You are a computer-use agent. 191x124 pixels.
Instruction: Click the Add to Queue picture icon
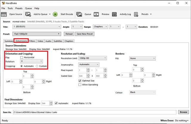click(28, 14)
